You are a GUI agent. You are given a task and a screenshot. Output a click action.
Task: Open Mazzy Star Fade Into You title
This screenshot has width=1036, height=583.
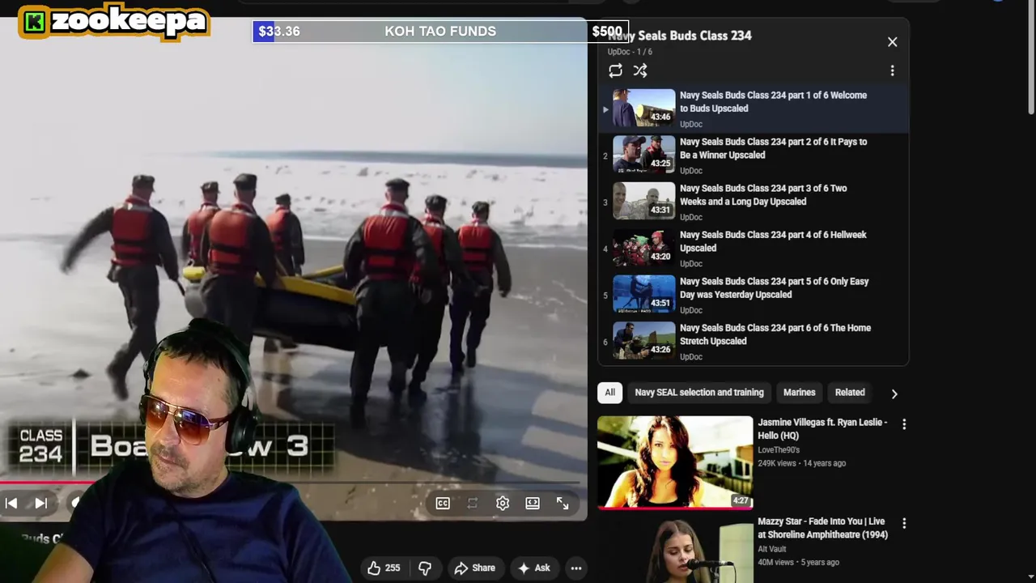pyautogui.click(x=822, y=528)
